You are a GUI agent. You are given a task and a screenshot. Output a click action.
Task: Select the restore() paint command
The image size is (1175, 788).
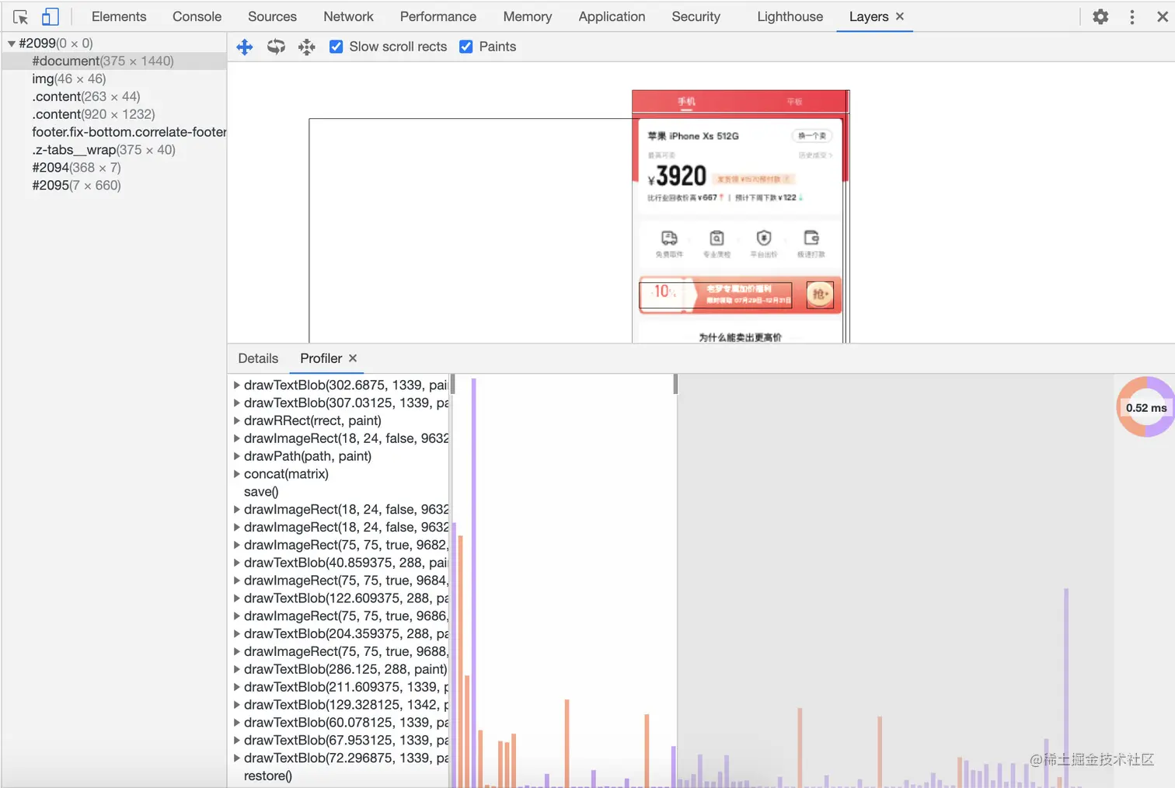268,776
